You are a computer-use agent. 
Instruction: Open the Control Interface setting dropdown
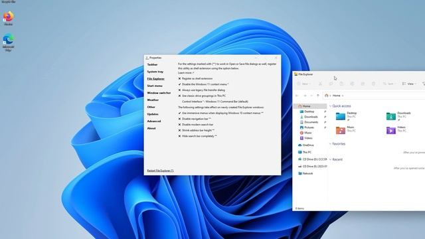coord(215,102)
